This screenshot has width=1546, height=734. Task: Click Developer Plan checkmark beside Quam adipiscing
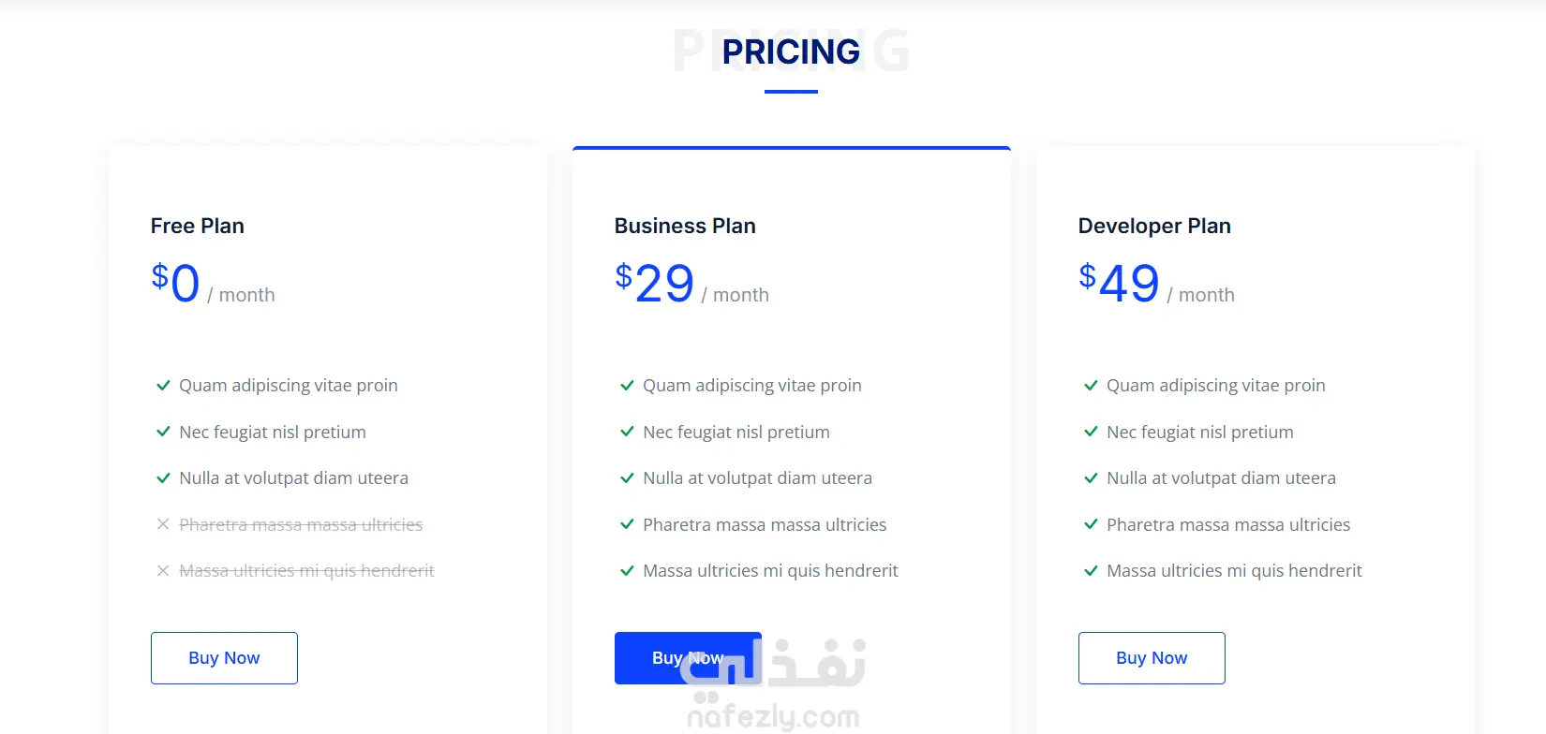pos(1091,385)
